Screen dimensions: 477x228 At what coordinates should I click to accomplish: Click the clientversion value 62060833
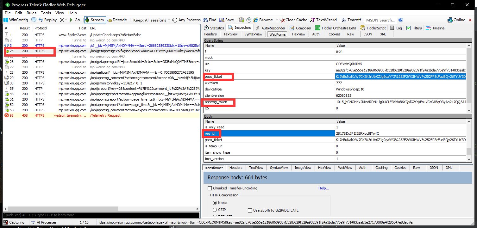(x=401, y=96)
